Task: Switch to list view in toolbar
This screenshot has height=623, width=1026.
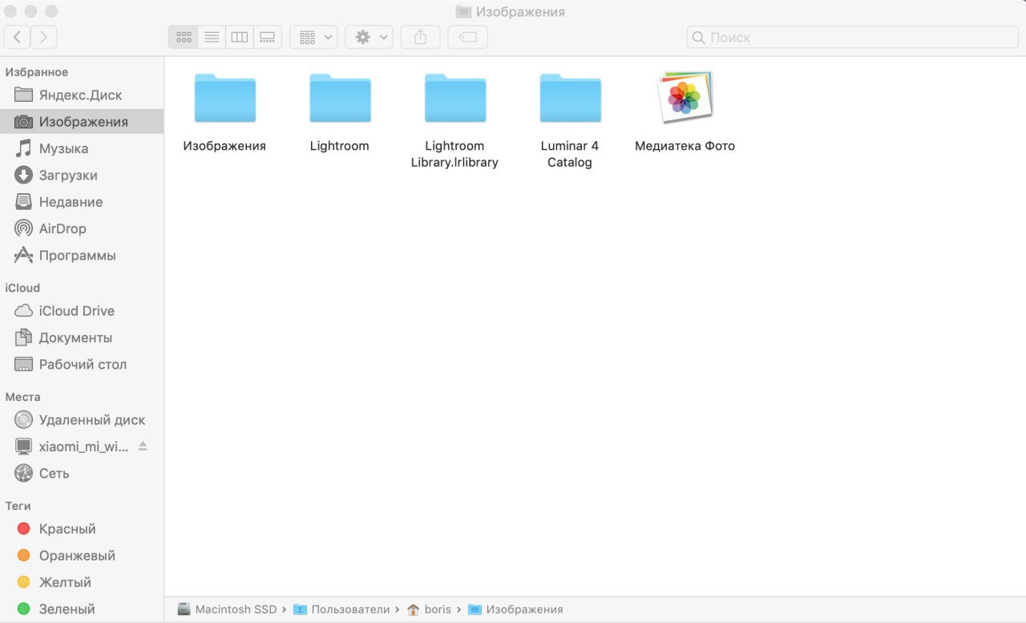Action: coord(212,37)
